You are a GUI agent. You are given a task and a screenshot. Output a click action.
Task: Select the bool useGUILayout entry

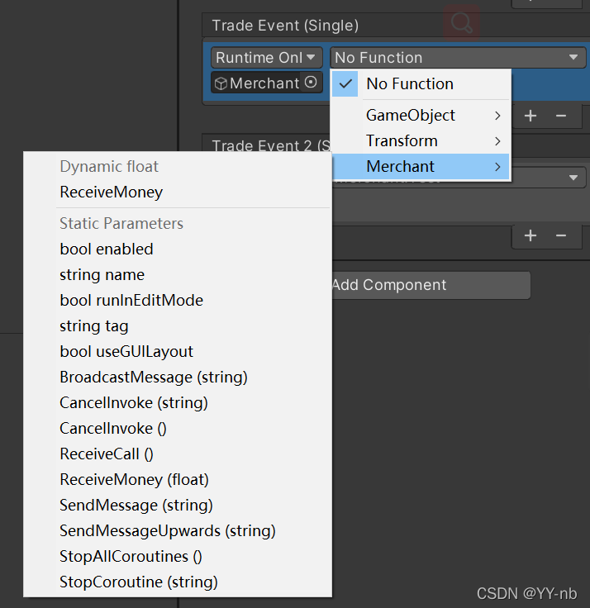pos(126,351)
